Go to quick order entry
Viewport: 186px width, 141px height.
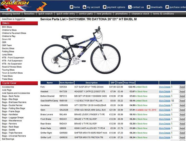pos(66,14)
